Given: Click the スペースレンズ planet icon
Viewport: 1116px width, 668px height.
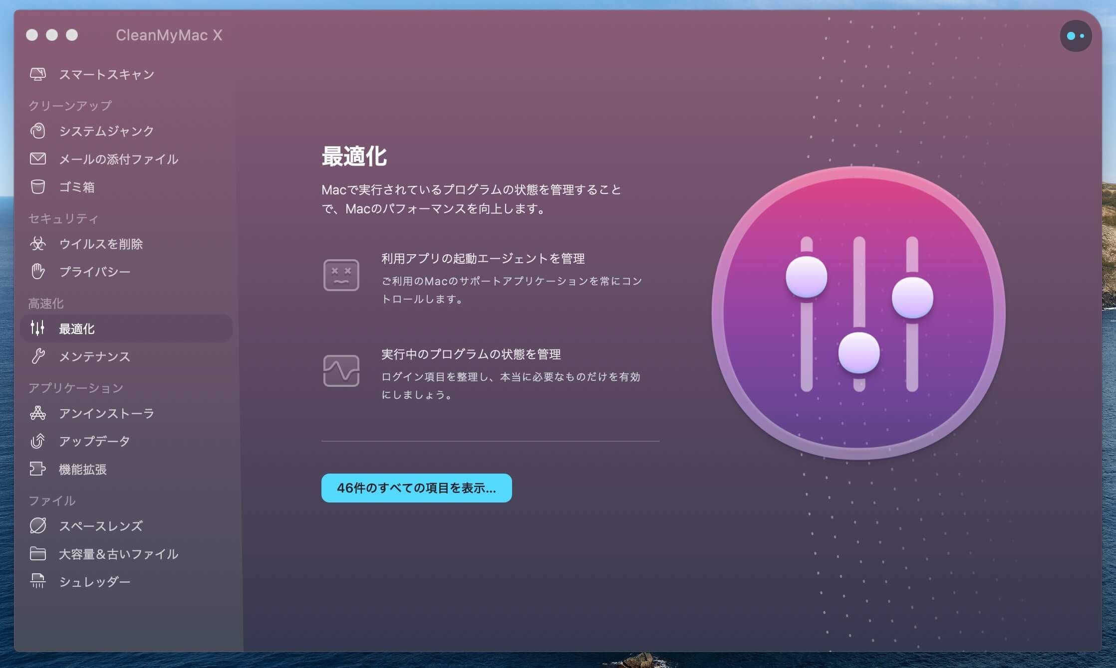Looking at the screenshot, I should tap(38, 526).
